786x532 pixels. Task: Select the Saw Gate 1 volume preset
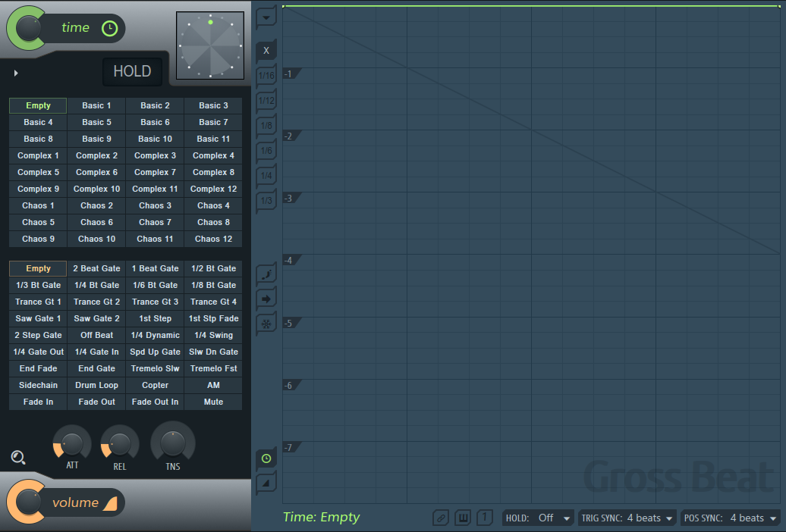[x=38, y=318]
